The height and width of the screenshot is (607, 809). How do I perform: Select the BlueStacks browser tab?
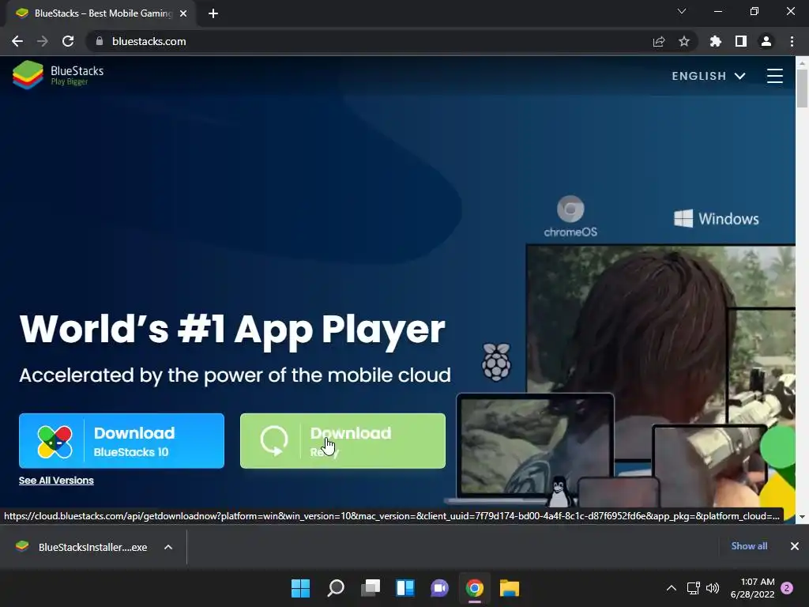point(100,13)
